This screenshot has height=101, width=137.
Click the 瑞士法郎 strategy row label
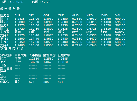6,69
